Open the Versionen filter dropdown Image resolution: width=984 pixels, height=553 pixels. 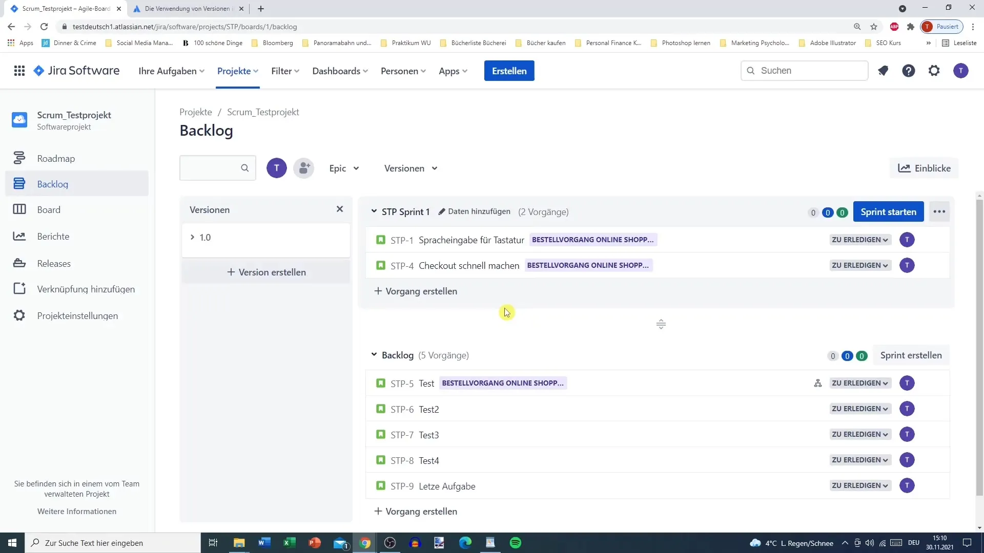tap(411, 168)
